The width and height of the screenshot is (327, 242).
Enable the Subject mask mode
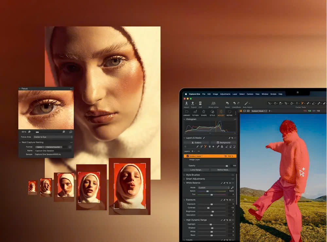(196, 143)
